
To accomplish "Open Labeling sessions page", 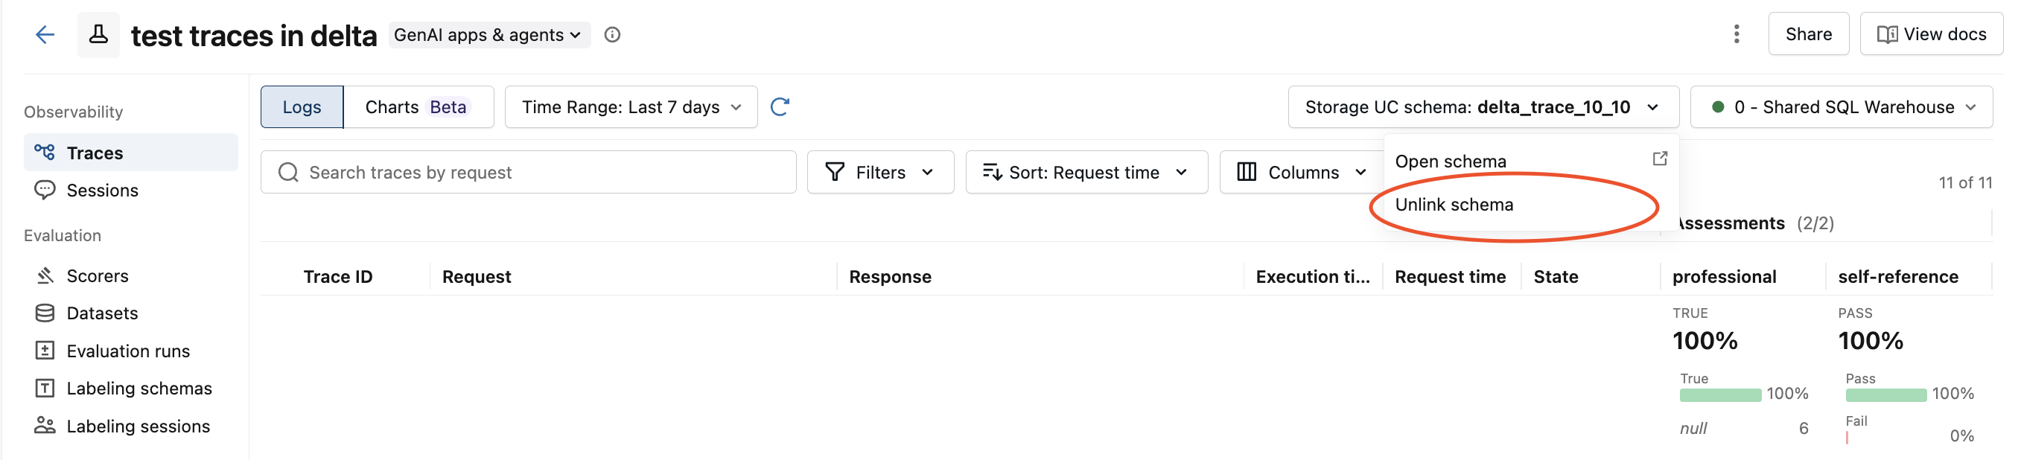I will [x=138, y=427].
